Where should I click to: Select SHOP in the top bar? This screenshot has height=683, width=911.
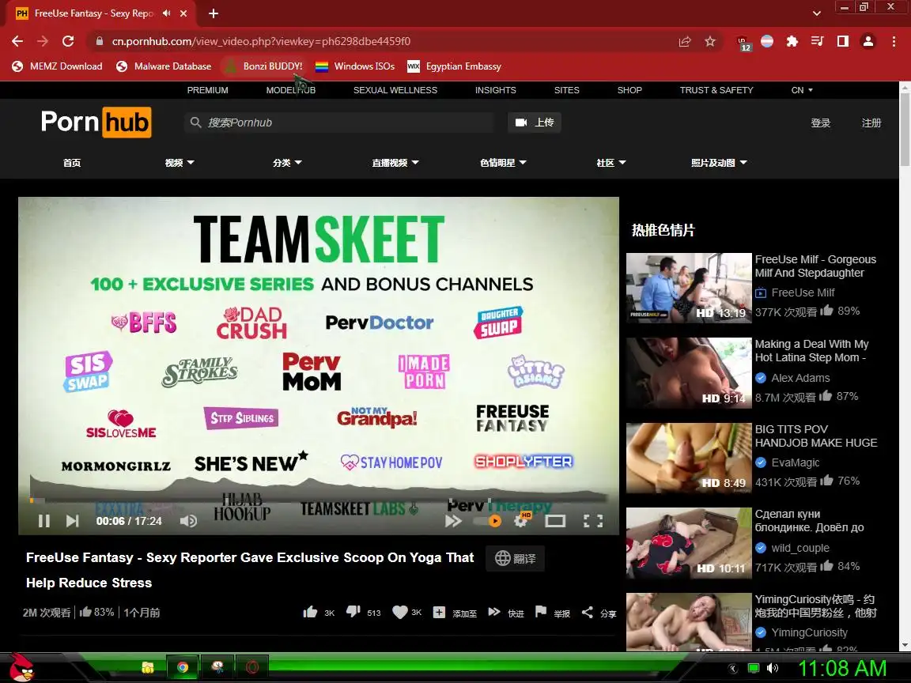point(629,90)
